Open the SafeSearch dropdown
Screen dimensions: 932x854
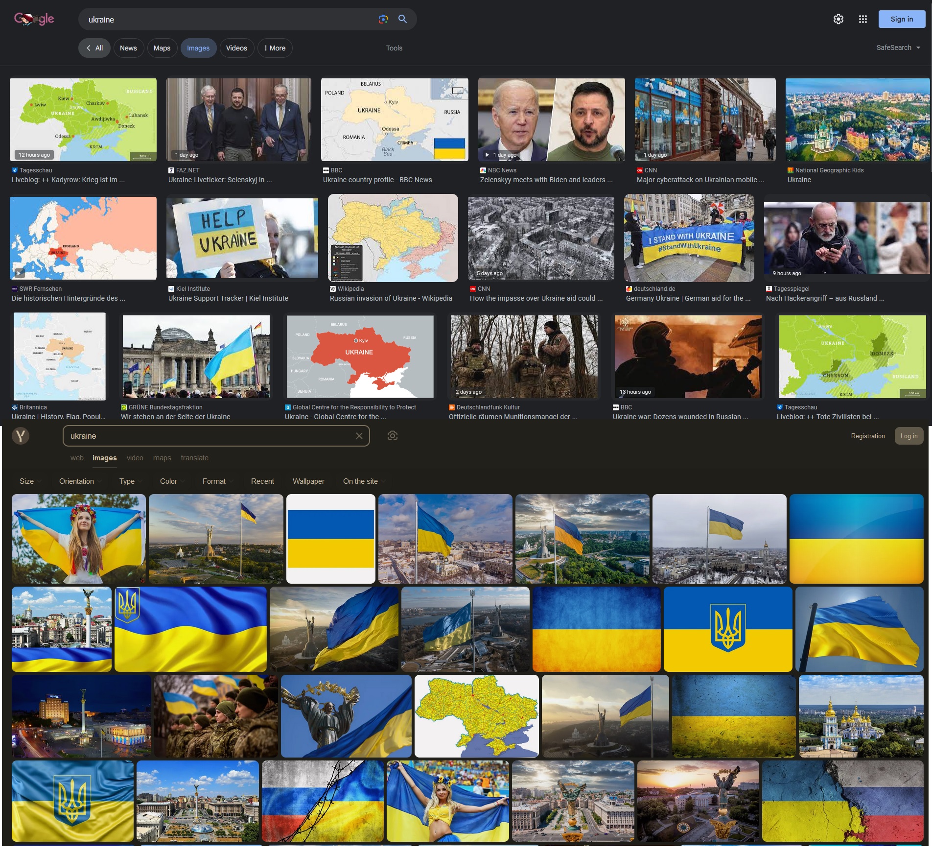(898, 47)
